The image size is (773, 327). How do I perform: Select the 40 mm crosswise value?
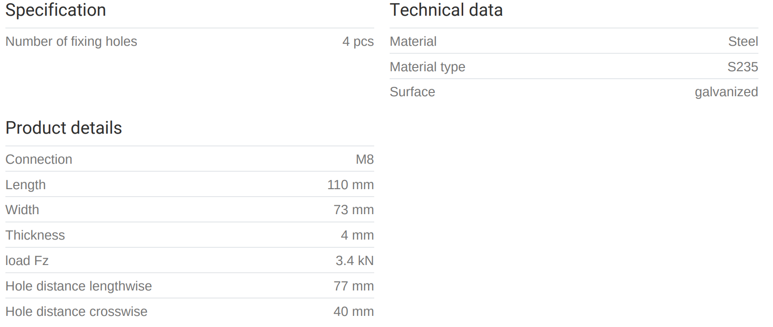coord(353,312)
